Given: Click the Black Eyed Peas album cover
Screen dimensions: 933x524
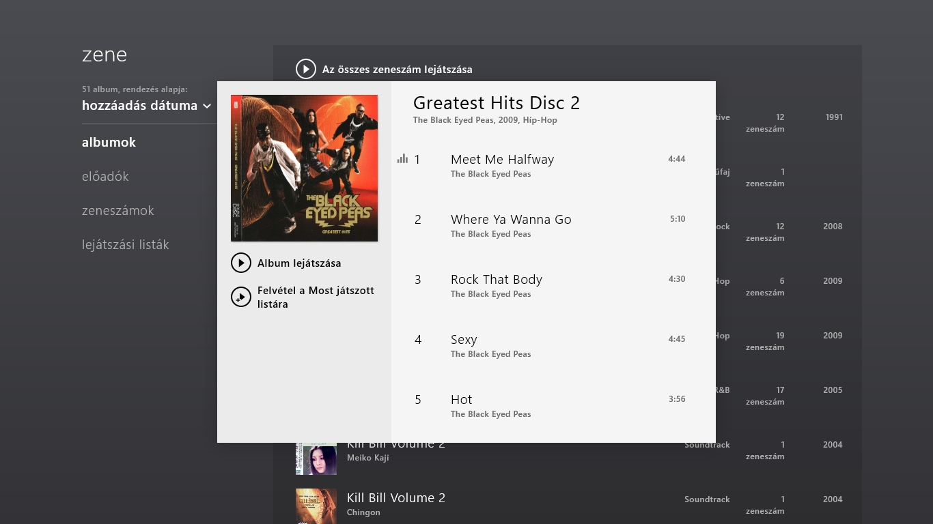Looking at the screenshot, I should [304, 168].
